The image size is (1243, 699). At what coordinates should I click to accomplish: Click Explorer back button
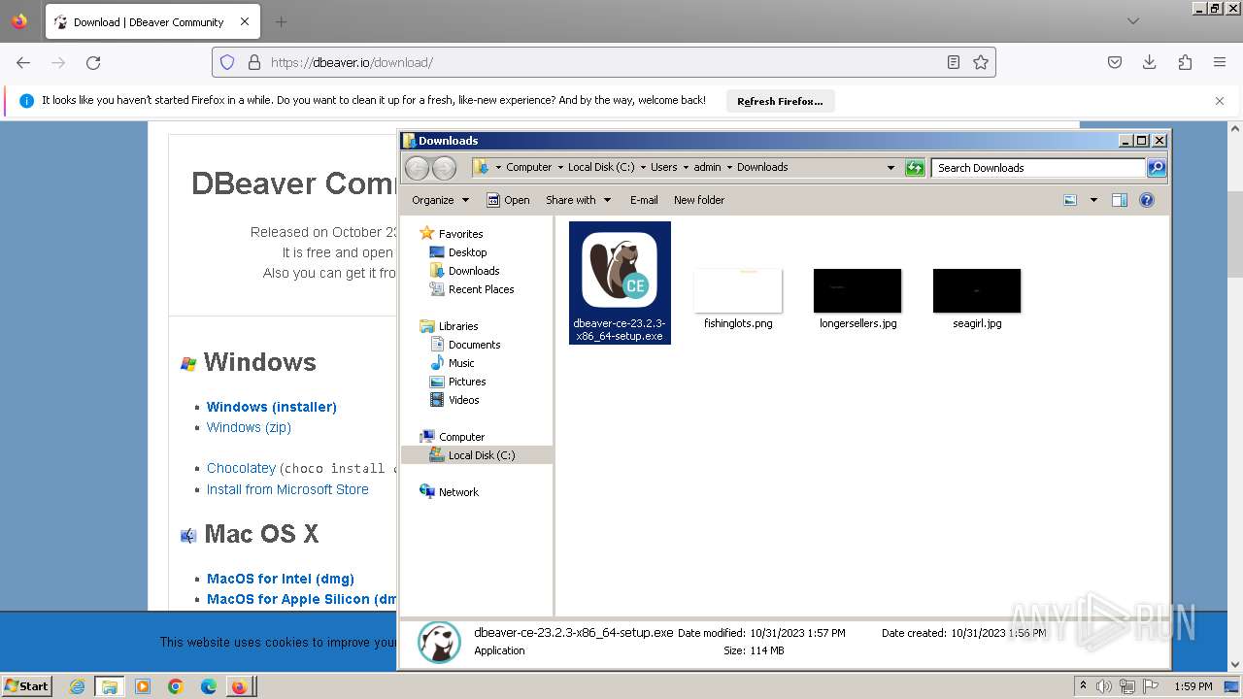(x=417, y=168)
